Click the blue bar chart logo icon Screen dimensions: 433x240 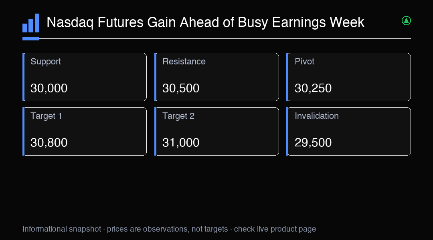pos(31,23)
